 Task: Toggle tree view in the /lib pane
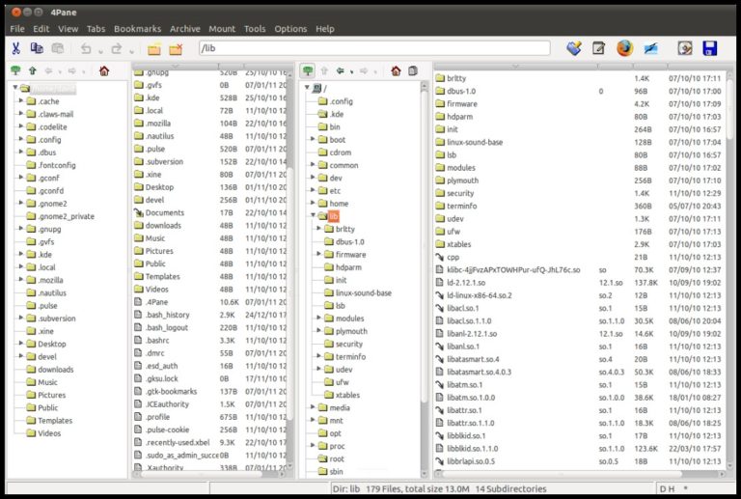308,70
